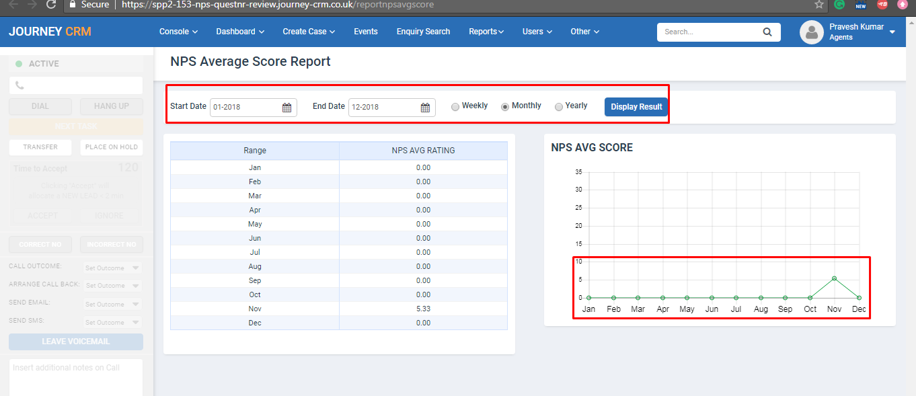The image size is (916, 396).
Task: Open the Call Outcome dropdown
Action: tap(112, 268)
